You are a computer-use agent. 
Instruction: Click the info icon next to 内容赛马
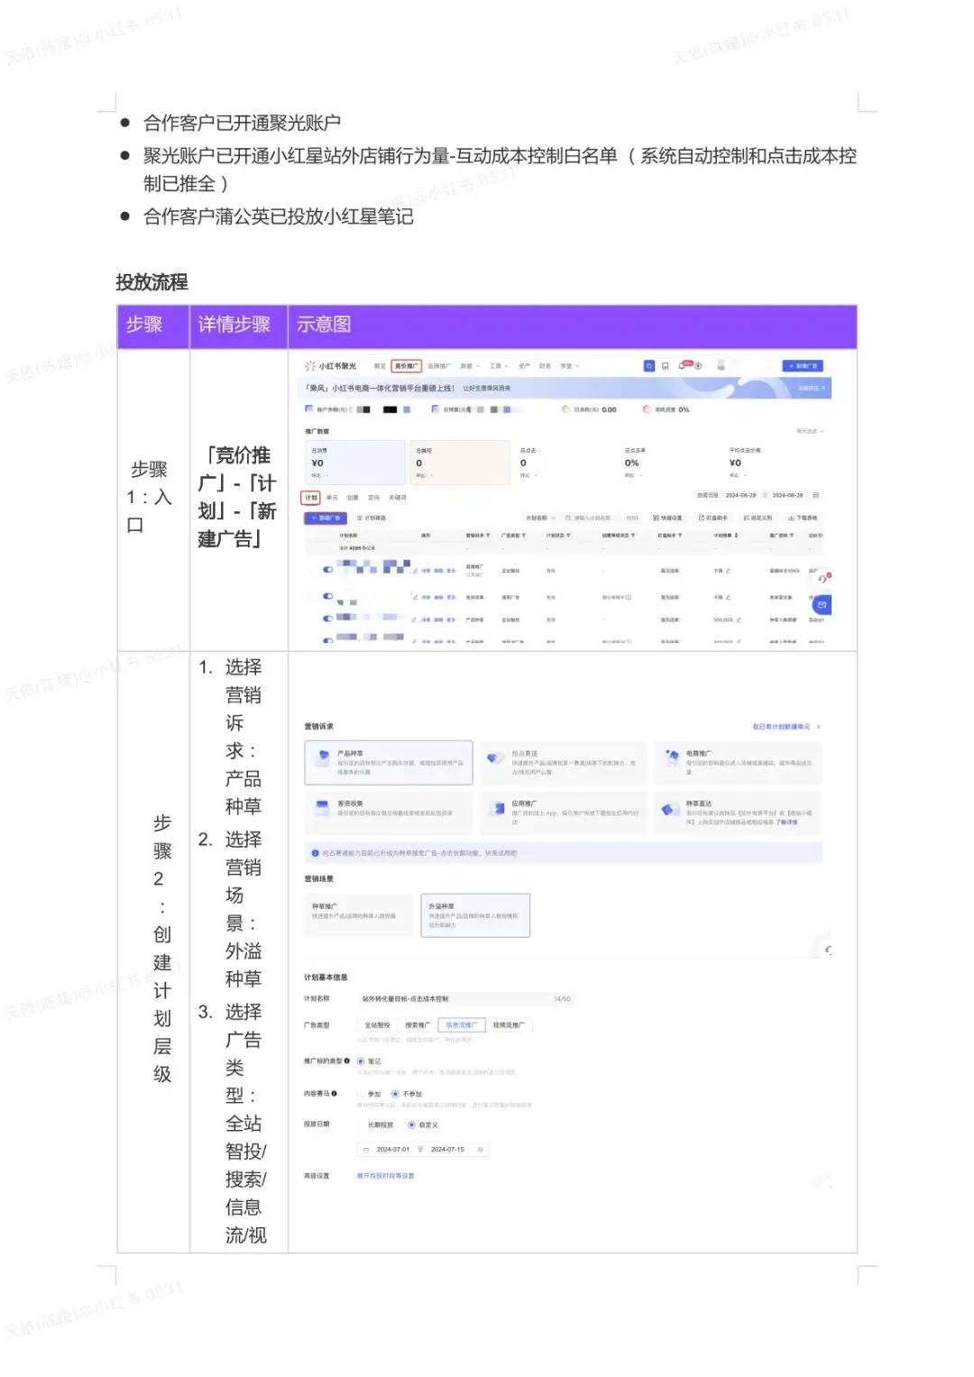coord(335,1094)
